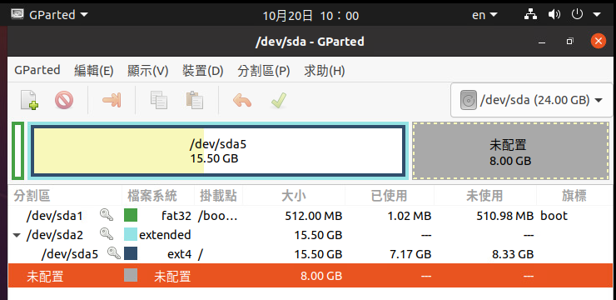616x300 pixels.
Task: Click the resize/move partition arrow icon
Action: tap(112, 100)
